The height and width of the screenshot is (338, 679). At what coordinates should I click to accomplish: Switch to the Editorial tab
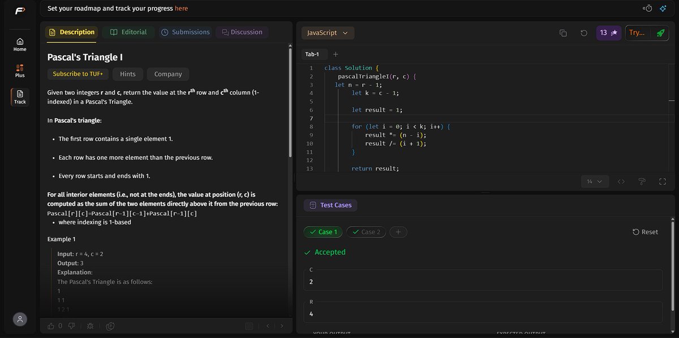128,32
